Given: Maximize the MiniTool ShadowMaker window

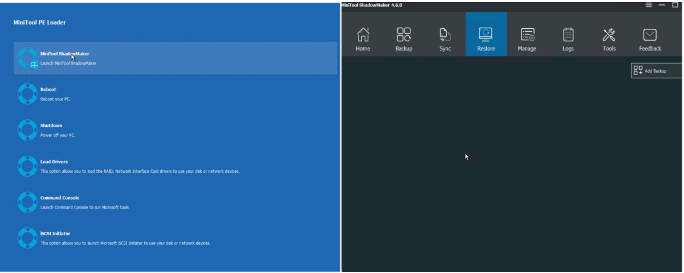Looking at the screenshot, I should pos(675,5).
